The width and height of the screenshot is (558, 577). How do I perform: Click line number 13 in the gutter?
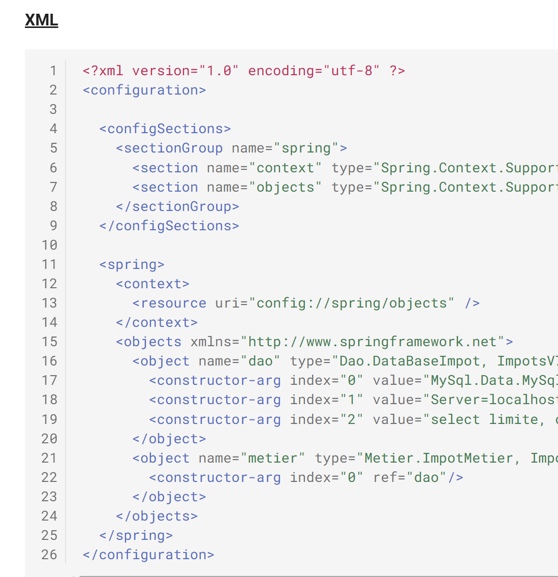(x=49, y=303)
